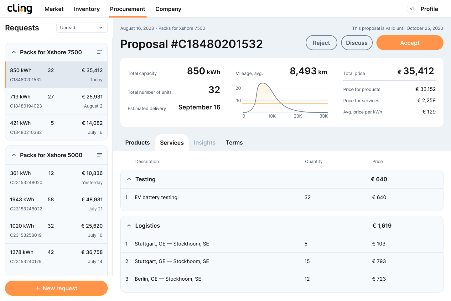The image size is (451, 301).
Task: Open the Insights tab
Action: click(x=205, y=143)
